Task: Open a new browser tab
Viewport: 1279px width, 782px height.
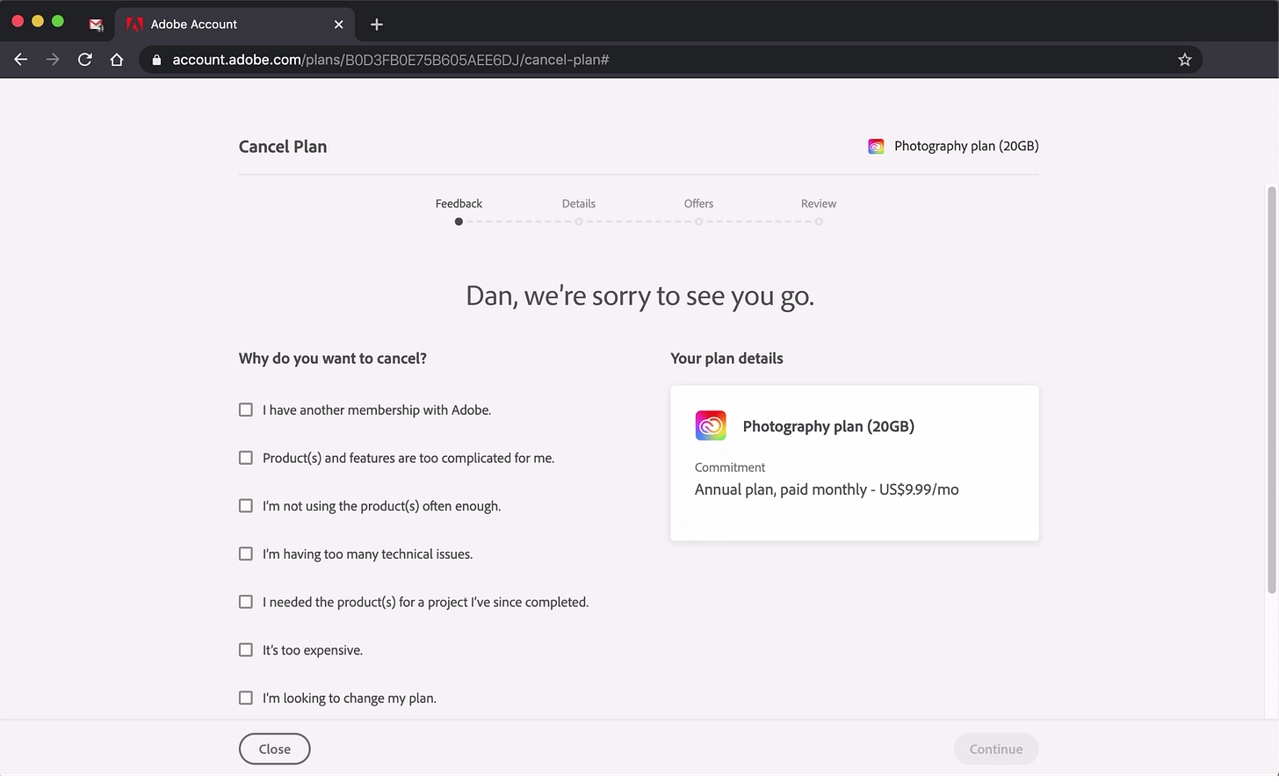Action: [x=377, y=25]
